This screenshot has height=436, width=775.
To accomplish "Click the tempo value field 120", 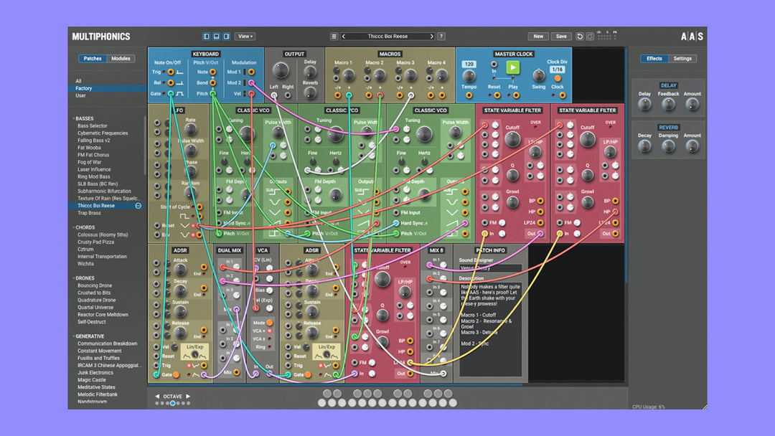I will coord(469,65).
